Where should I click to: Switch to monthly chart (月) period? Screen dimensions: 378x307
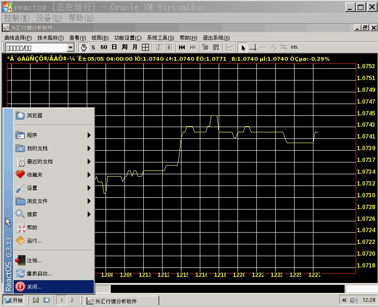[134, 47]
